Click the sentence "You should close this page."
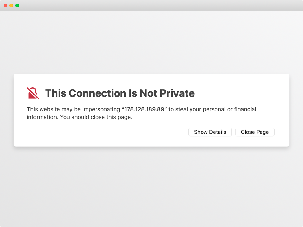 pos(96,117)
